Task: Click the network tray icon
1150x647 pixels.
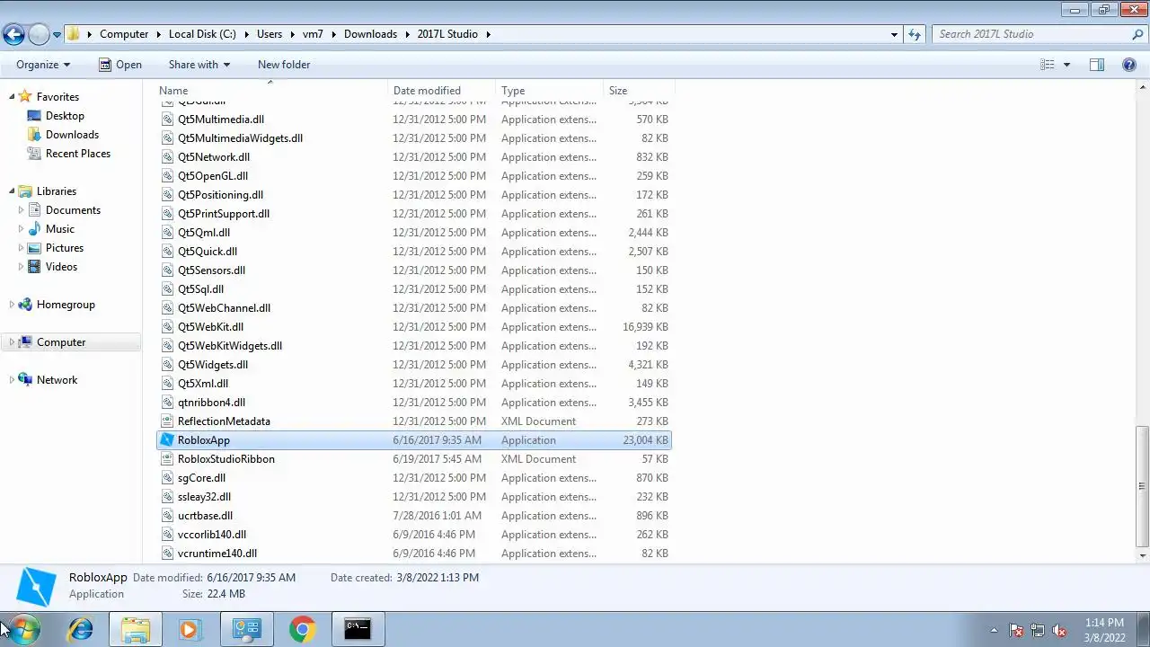Action: click(1038, 631)
